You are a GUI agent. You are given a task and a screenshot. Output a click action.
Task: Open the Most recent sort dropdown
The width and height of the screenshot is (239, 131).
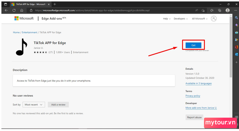tap(34, 104)
